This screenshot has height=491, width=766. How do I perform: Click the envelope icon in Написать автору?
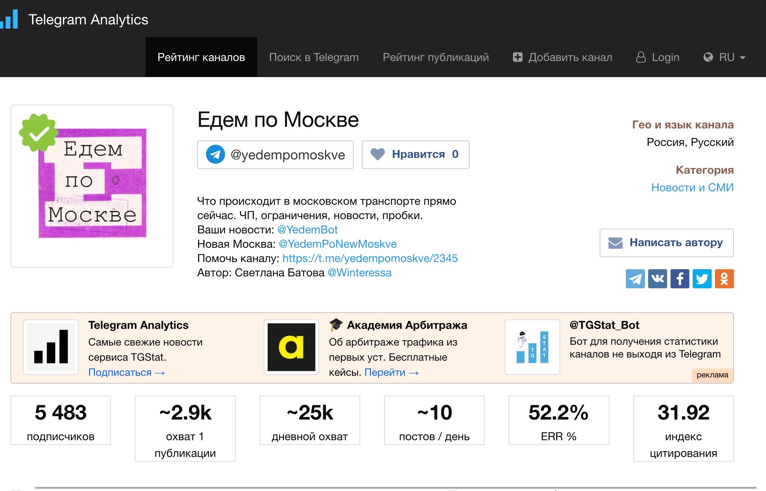pyautogui.click(x=616, y=243)
